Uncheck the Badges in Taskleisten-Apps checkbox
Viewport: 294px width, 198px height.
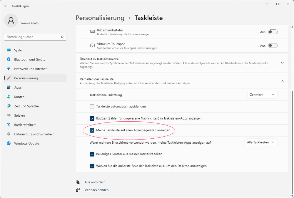point(92,118)
